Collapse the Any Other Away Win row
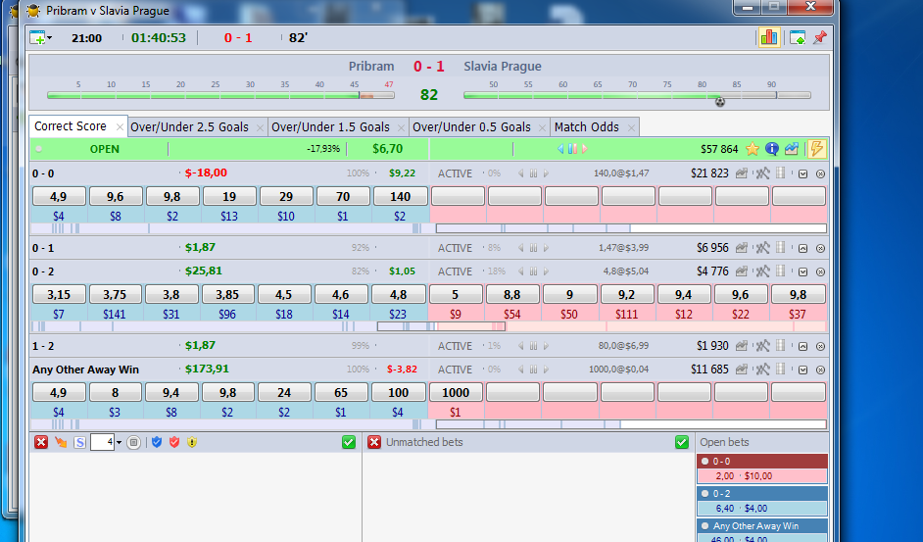The height and width of the screenshot is (542, 923). 802,370
